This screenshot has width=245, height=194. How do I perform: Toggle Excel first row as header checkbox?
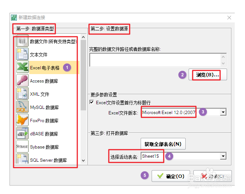[x=92, y=102]
